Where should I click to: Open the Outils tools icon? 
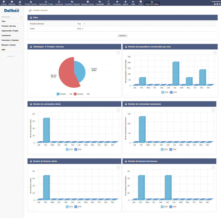pyautogui.click(x=133, y=2)
